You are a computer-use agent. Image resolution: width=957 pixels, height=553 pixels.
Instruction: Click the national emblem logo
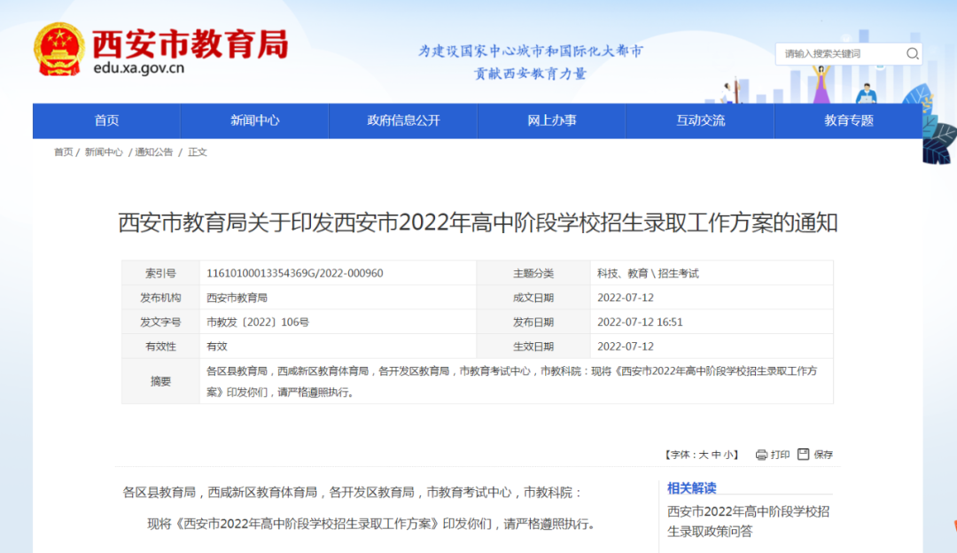[59, 49]
